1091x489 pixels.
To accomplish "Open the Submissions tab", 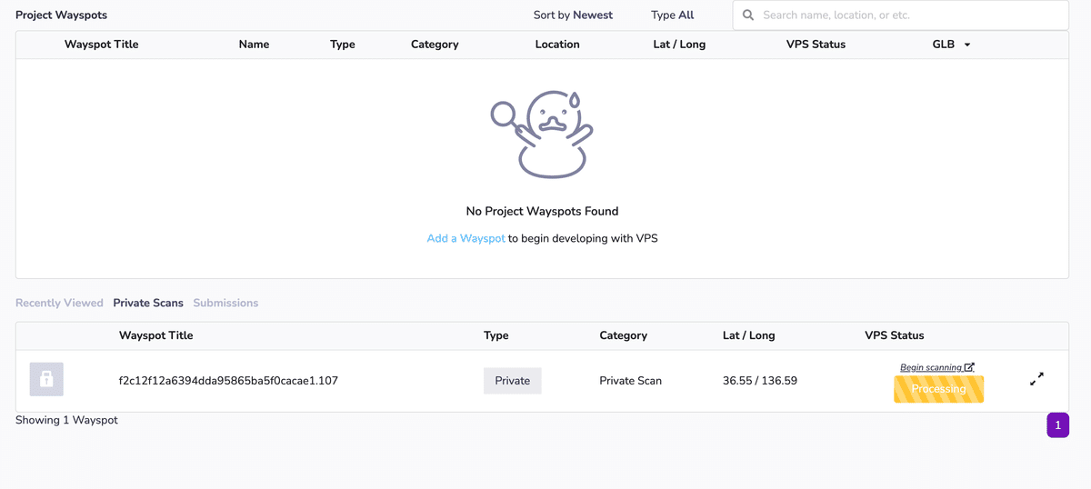I will (x=225, y=303).
